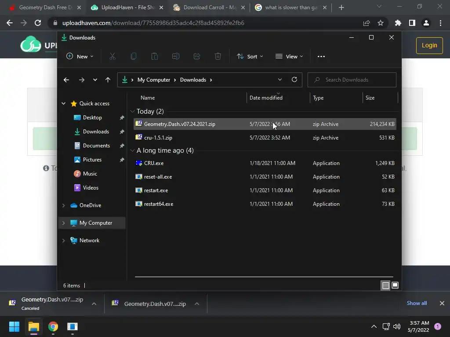This screenshot has height=337, width=450.
Task: Select the restart64.exe file
Action: 265,204
